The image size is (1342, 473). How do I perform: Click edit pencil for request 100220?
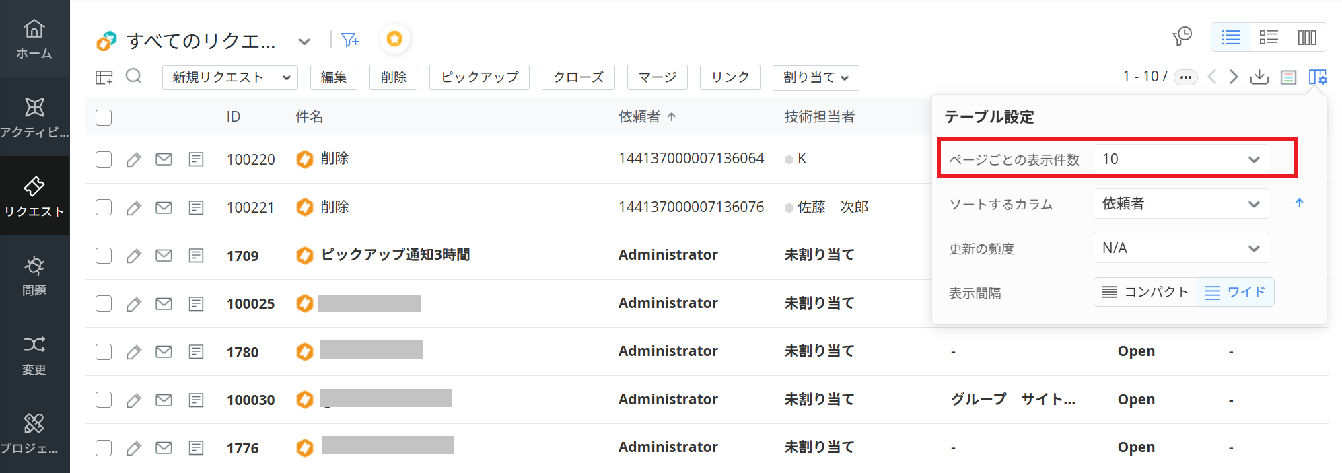tap(133, 159)
